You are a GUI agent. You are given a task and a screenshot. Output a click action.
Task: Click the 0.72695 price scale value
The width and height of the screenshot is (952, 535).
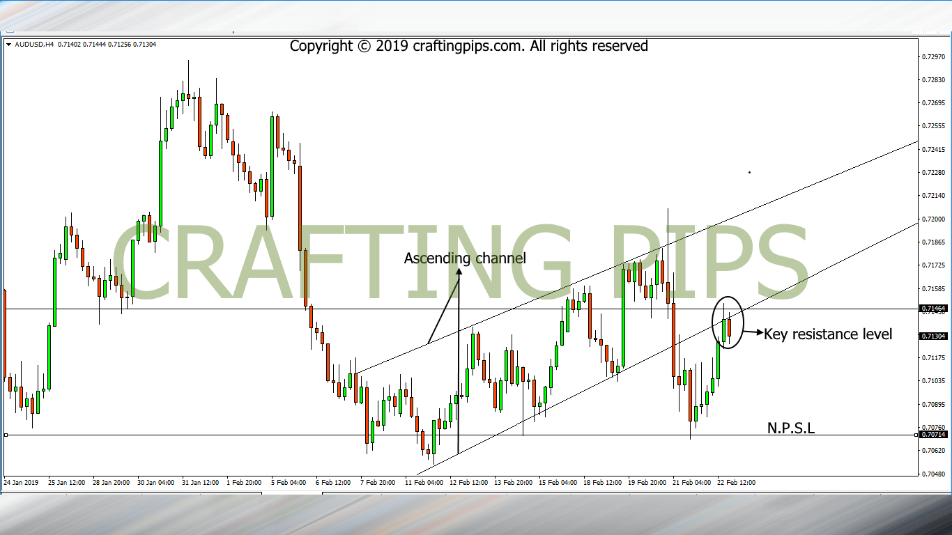point(933,103)
